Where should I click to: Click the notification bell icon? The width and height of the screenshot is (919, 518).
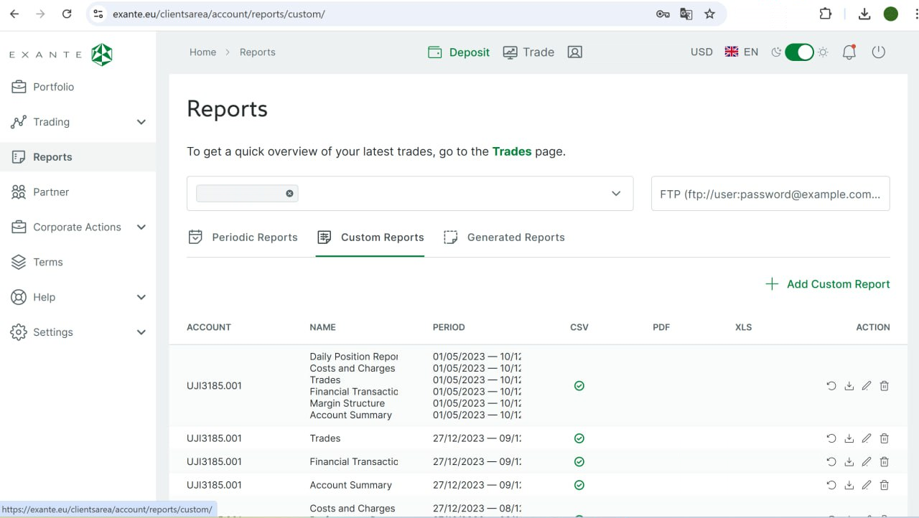point(849,52)
